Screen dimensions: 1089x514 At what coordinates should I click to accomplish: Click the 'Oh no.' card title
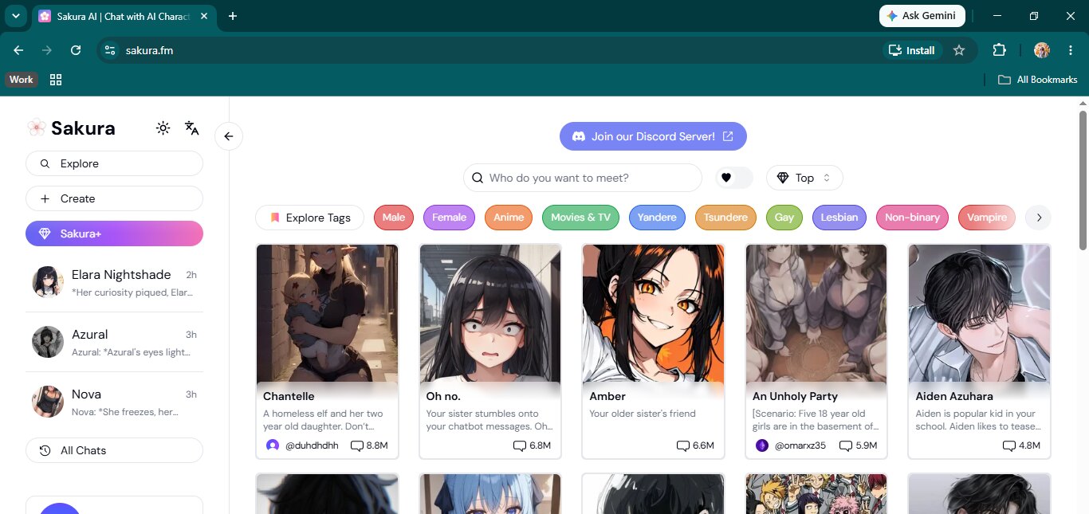(444, 396)
